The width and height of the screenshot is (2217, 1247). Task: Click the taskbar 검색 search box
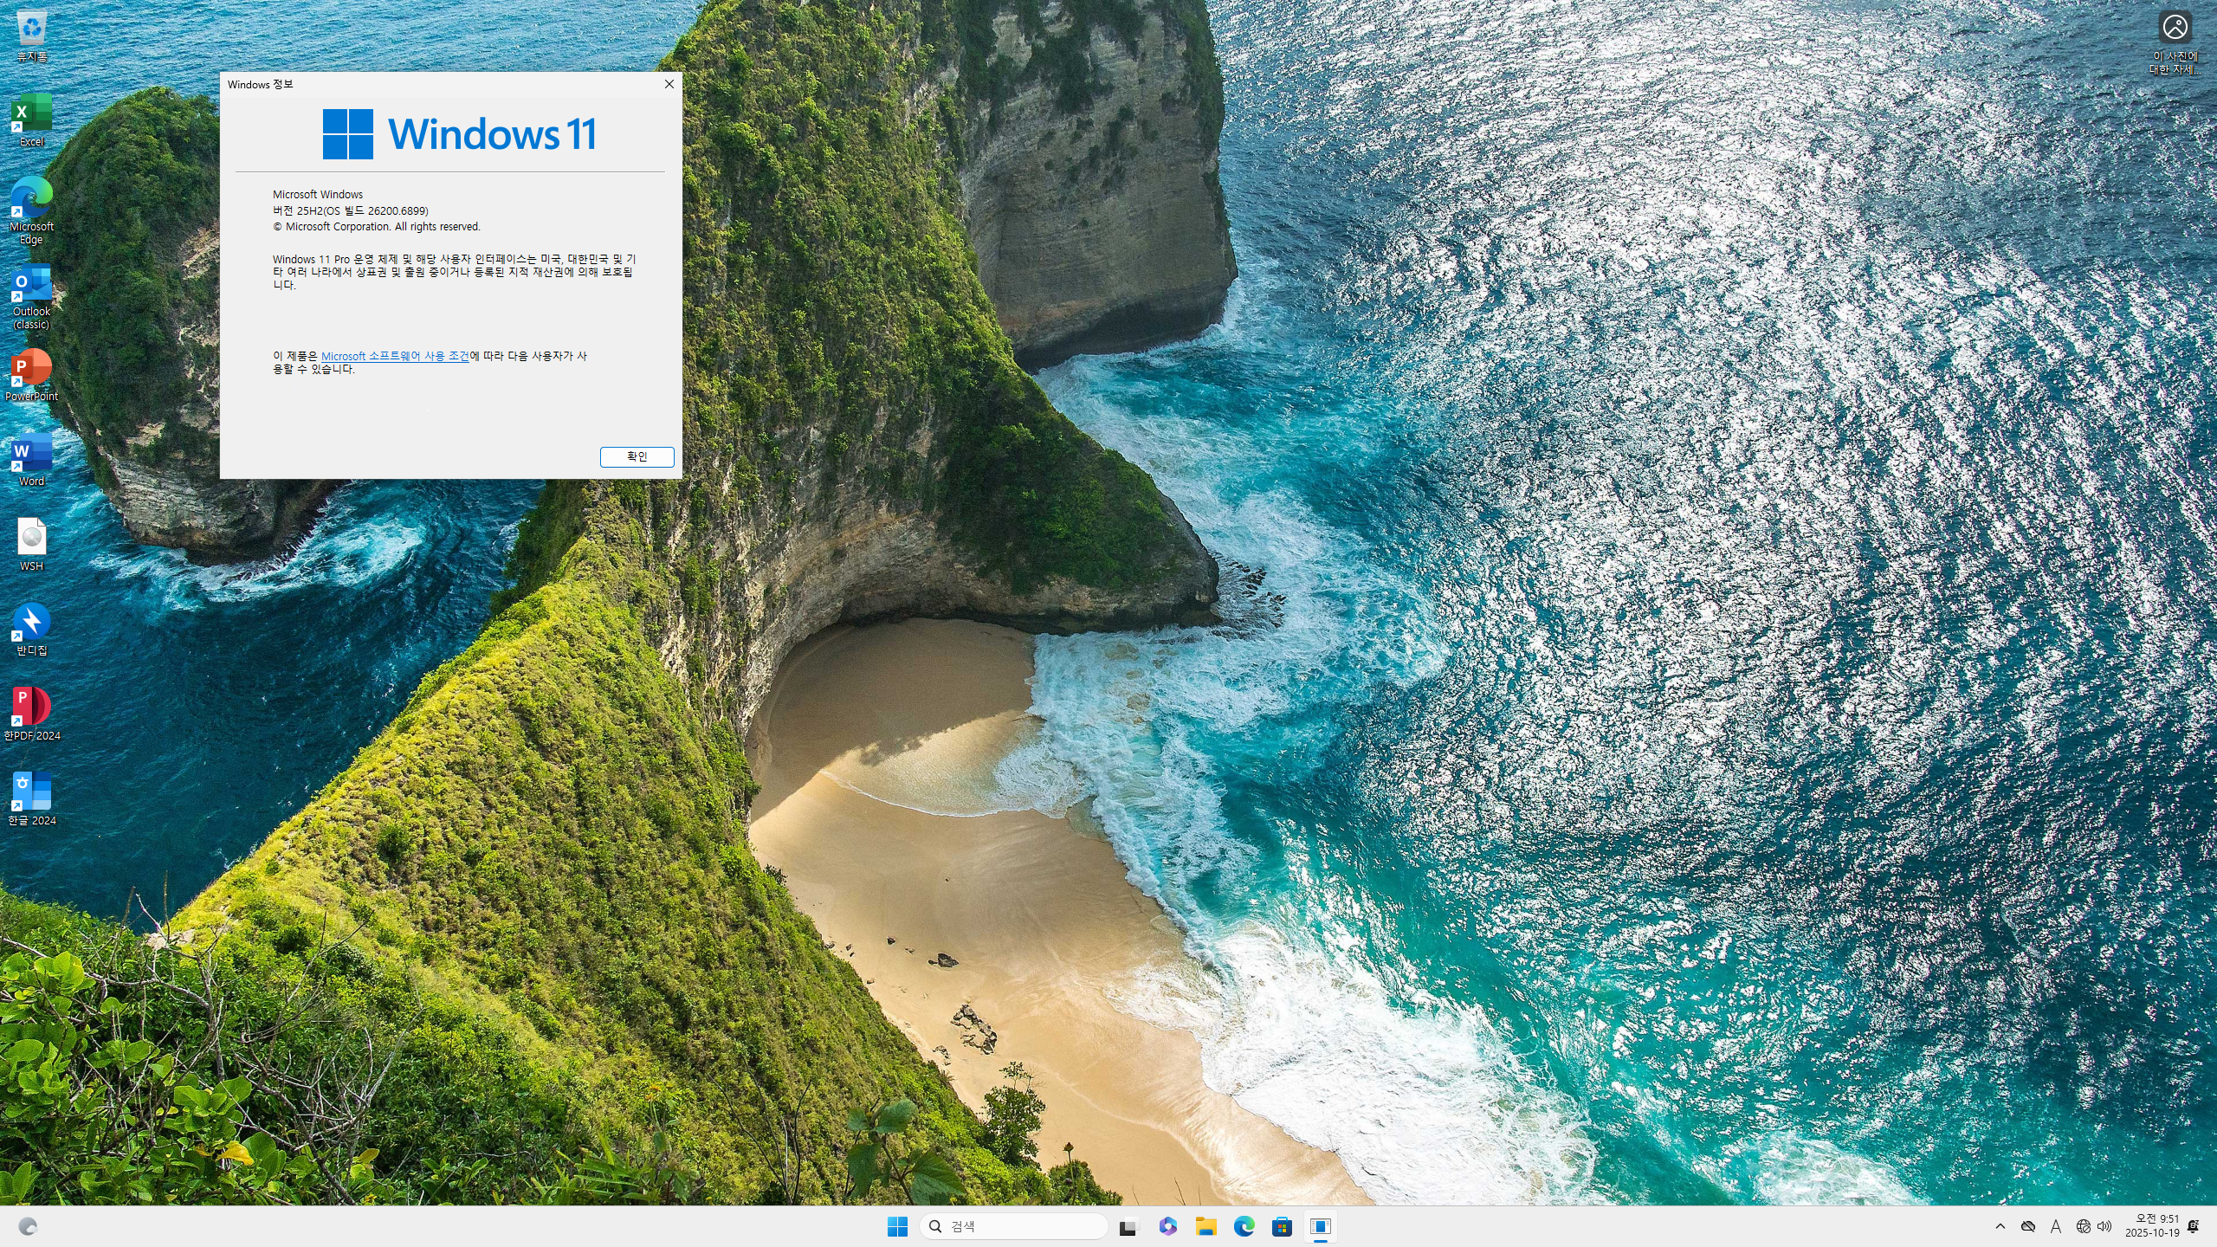1013,1226
